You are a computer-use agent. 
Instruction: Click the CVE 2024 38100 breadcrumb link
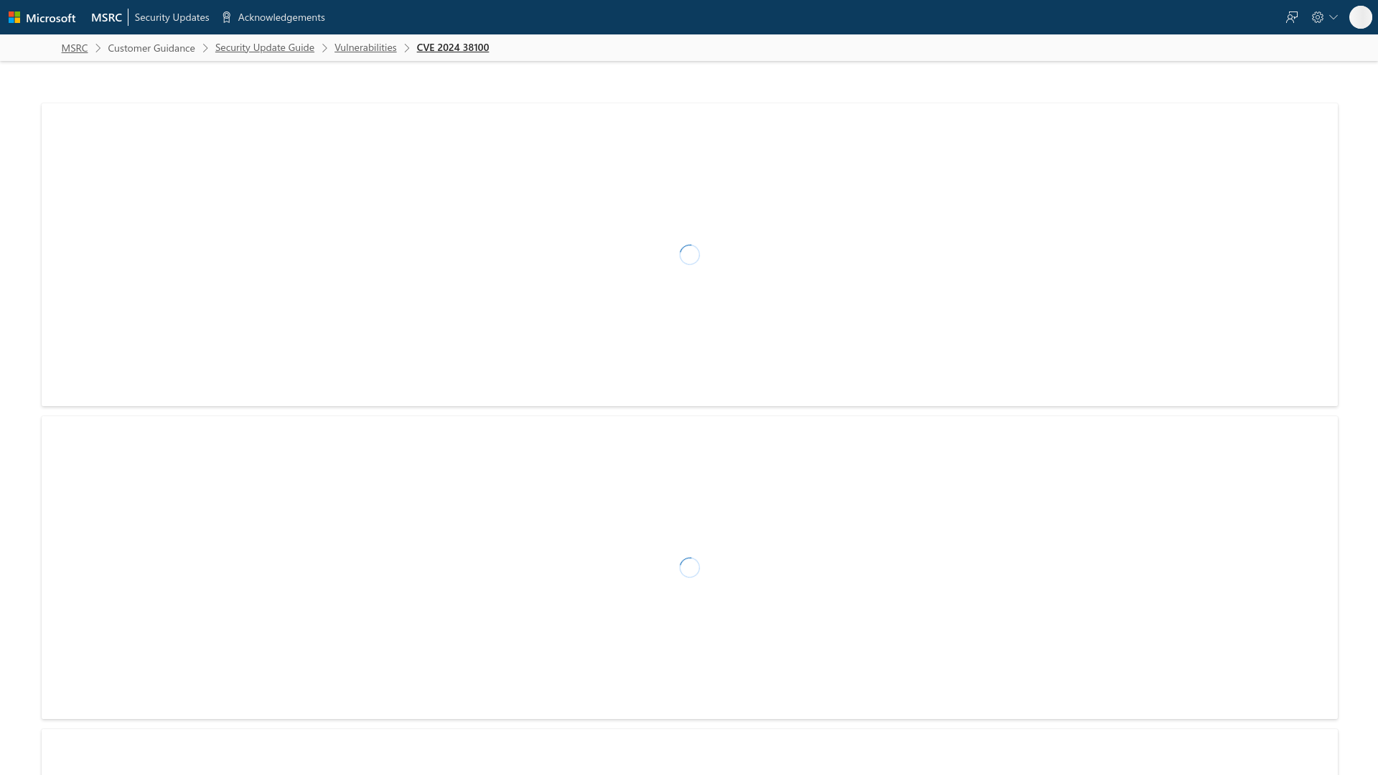click(452, 47)
